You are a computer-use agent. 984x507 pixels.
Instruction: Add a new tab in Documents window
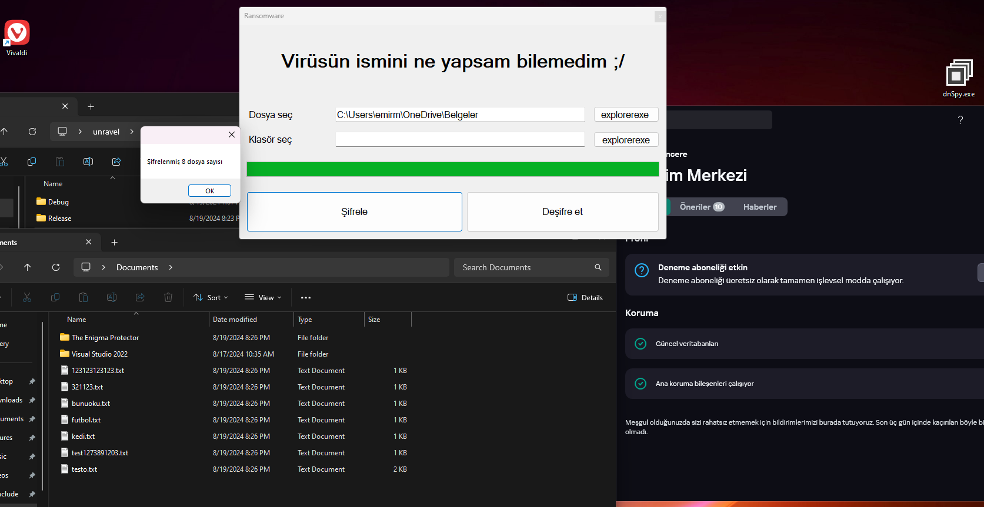pos(115,243)
